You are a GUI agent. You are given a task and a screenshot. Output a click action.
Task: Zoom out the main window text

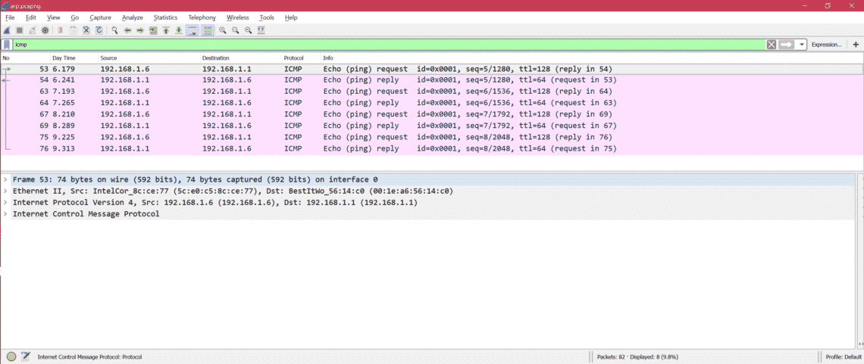point(235,31)
